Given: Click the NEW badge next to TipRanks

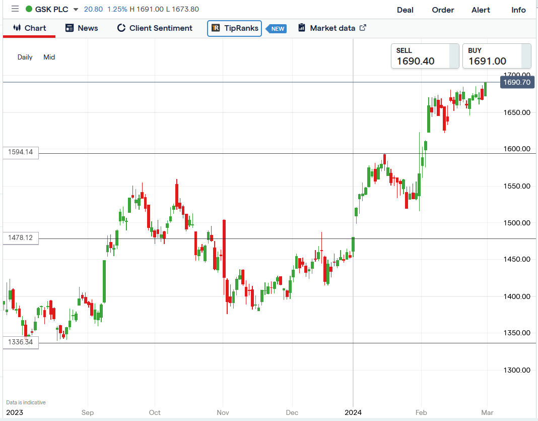Looking at the screenshot, I should click(277, 29).
